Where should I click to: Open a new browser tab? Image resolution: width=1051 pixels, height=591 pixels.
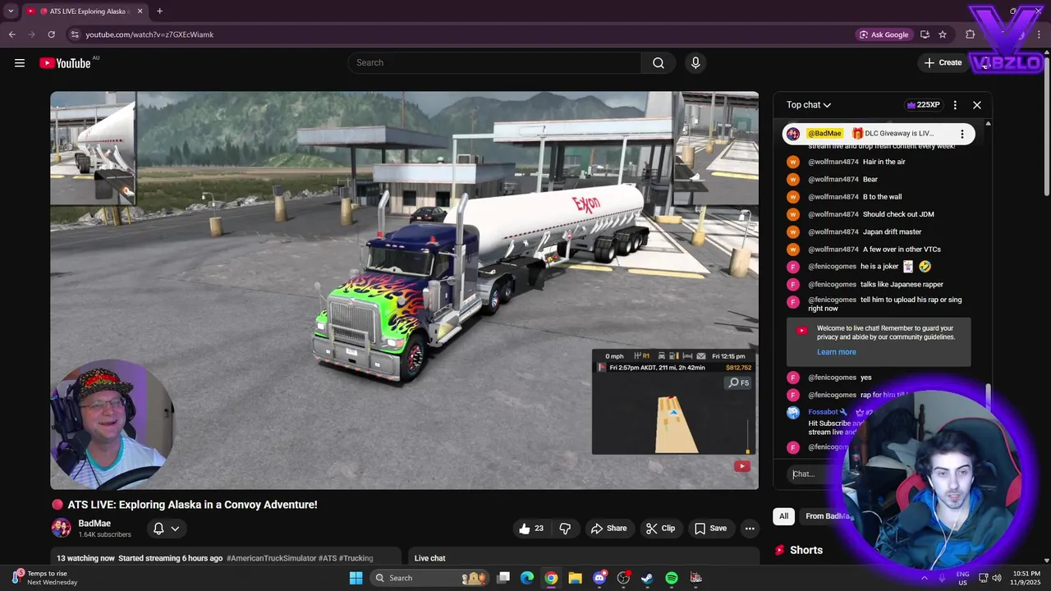click(x=159, y=11)
